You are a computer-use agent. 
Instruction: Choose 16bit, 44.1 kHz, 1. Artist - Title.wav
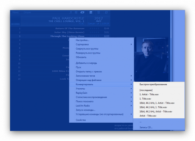(159, 103)
